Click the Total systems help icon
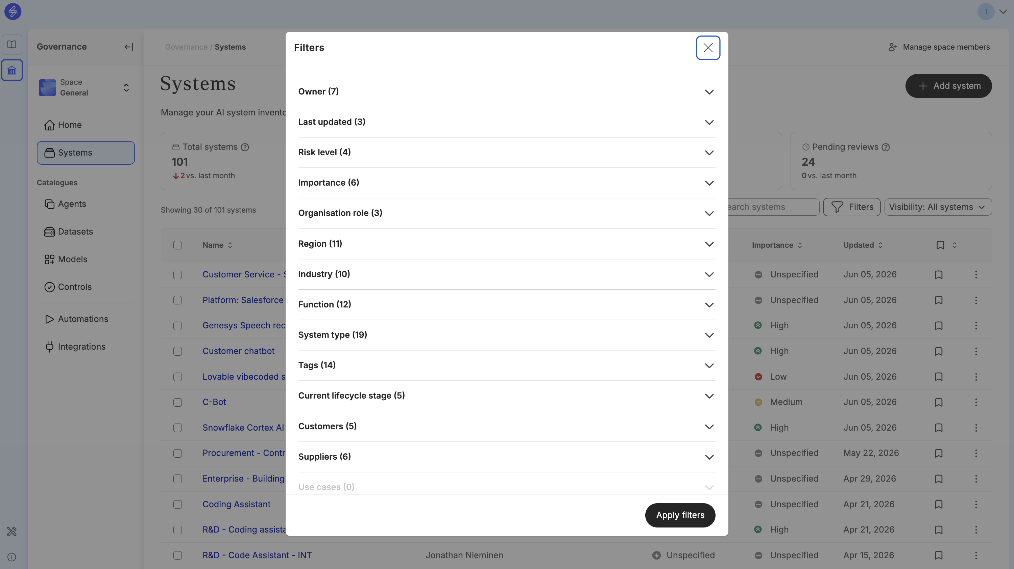The width and height of the screenshot is (1014, 569). click(245, 147)
